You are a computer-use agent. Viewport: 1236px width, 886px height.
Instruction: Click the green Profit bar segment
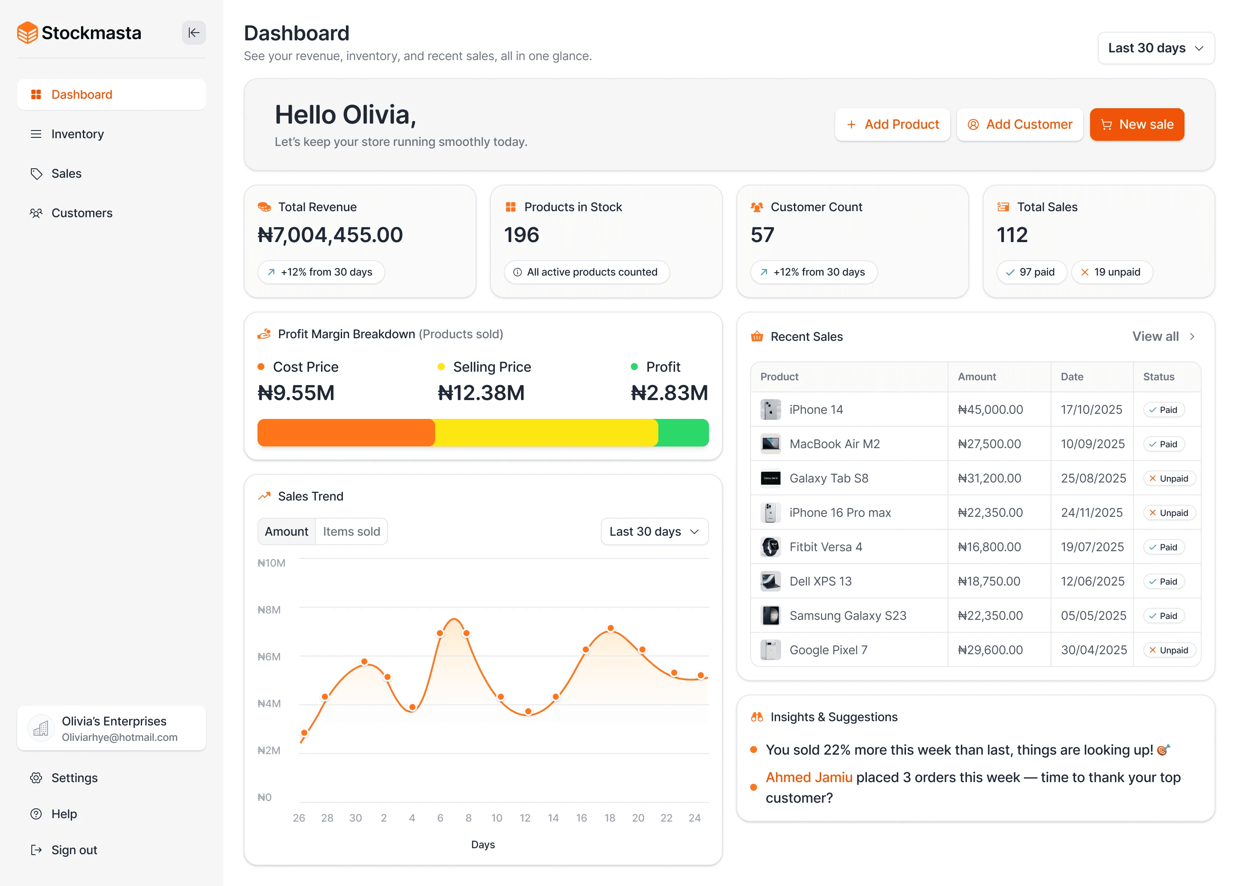(x=683, y=433)
